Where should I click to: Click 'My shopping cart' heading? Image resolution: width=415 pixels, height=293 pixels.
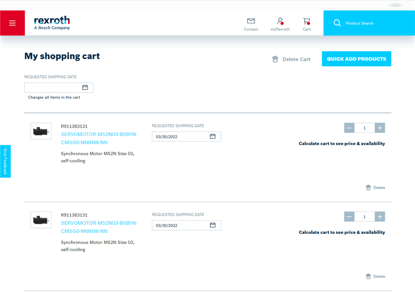click(62, 56)
